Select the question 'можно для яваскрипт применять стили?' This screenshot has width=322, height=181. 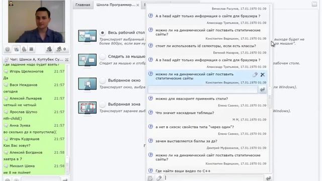[192, 99]
